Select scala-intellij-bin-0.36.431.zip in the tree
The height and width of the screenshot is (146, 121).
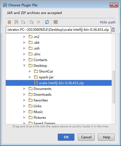click(59, 83)
